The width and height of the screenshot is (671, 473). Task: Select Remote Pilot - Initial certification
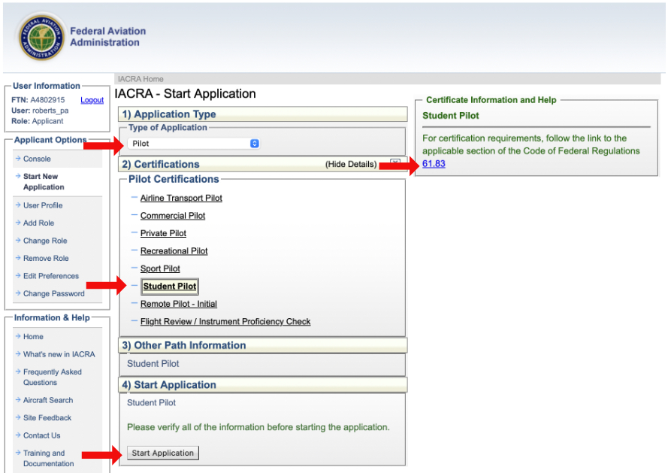[x=178, y=304]
